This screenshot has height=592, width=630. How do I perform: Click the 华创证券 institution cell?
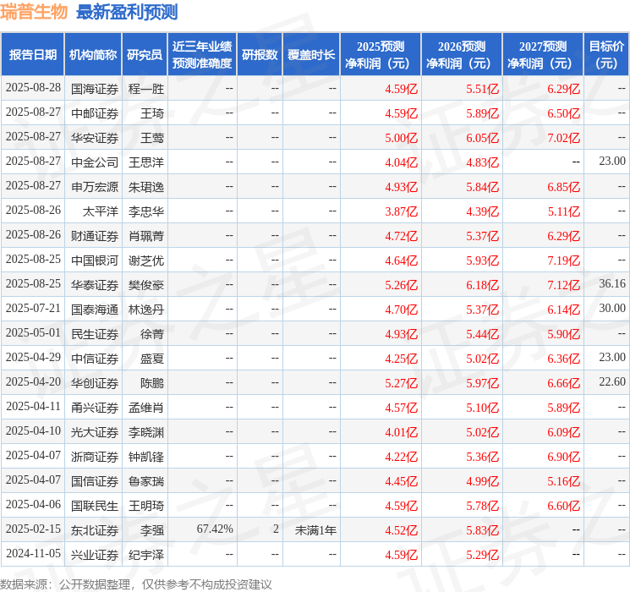click(95, 383)
